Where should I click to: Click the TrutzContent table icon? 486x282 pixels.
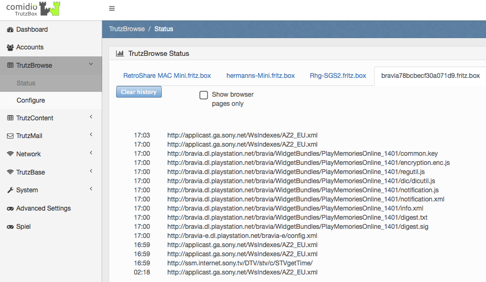[x=10, y=118]
